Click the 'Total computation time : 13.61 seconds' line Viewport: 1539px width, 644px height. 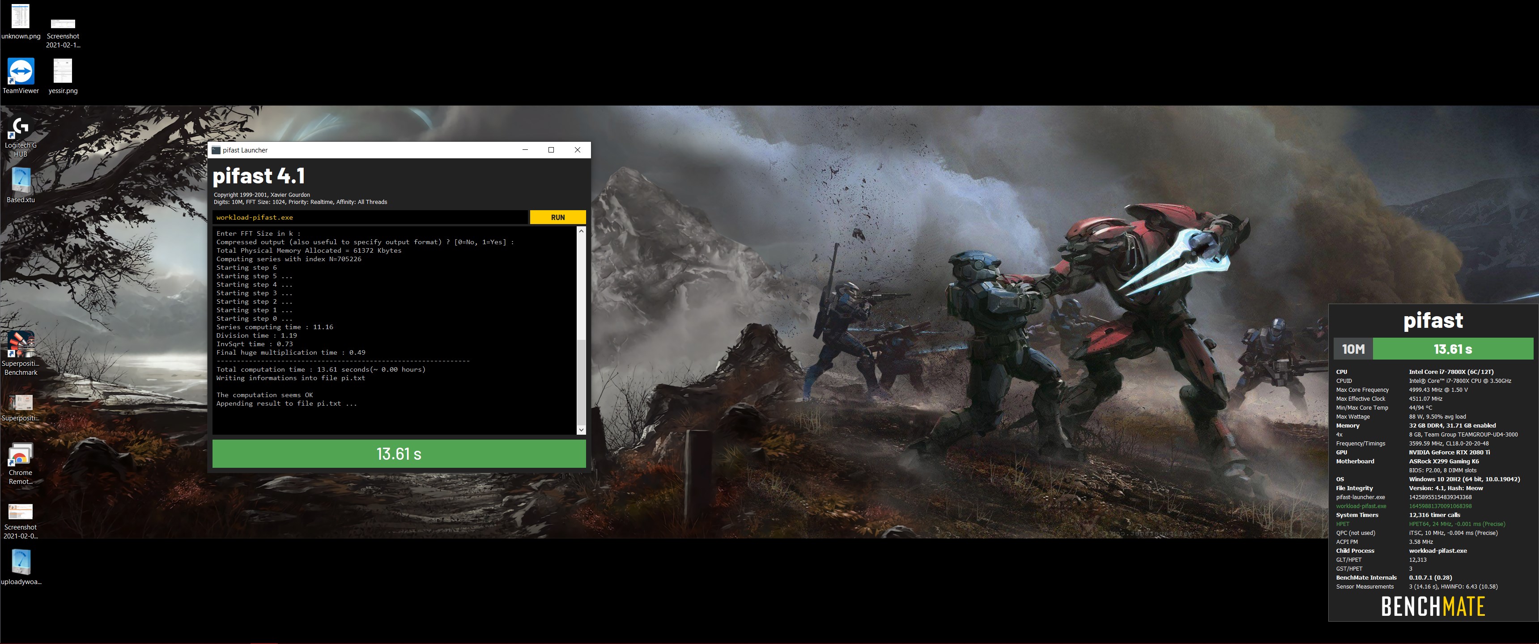321,370
